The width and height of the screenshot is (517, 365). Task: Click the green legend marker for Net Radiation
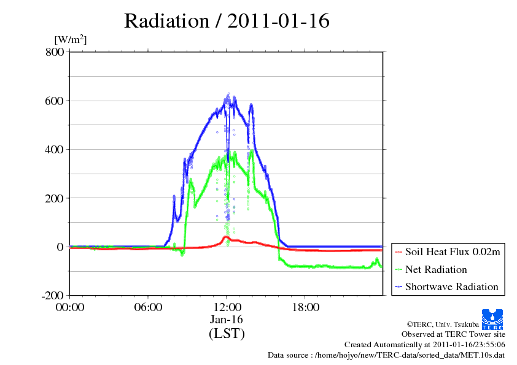pos(398,269)
